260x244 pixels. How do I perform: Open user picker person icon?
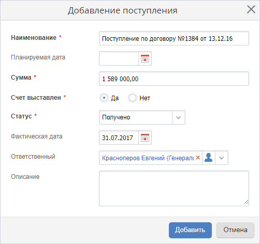pyautogui.click(x=208, y=158)
